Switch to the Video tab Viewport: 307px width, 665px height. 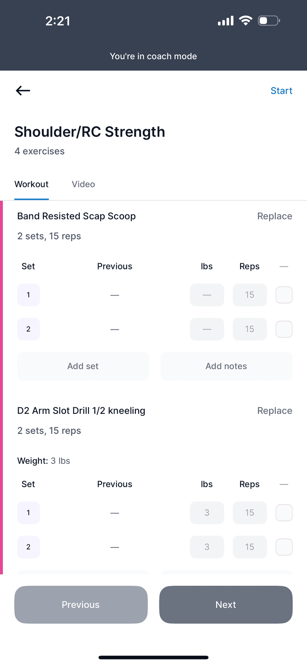[x=83, y=184]
